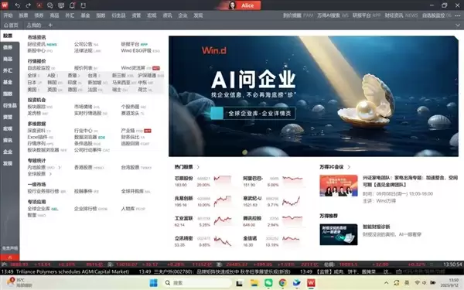This screenshot has width=464, height=290.
Task: Open 条件选股 link
Action: point(87,144)
